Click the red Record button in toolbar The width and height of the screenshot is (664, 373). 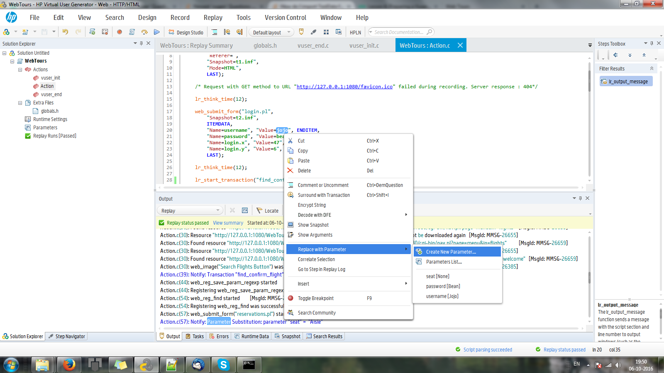[x=120, y=32]
